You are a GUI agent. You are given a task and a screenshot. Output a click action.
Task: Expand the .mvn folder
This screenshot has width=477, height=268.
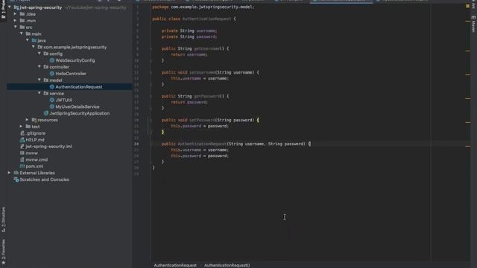pyautogui.click(x=15, y=21)
